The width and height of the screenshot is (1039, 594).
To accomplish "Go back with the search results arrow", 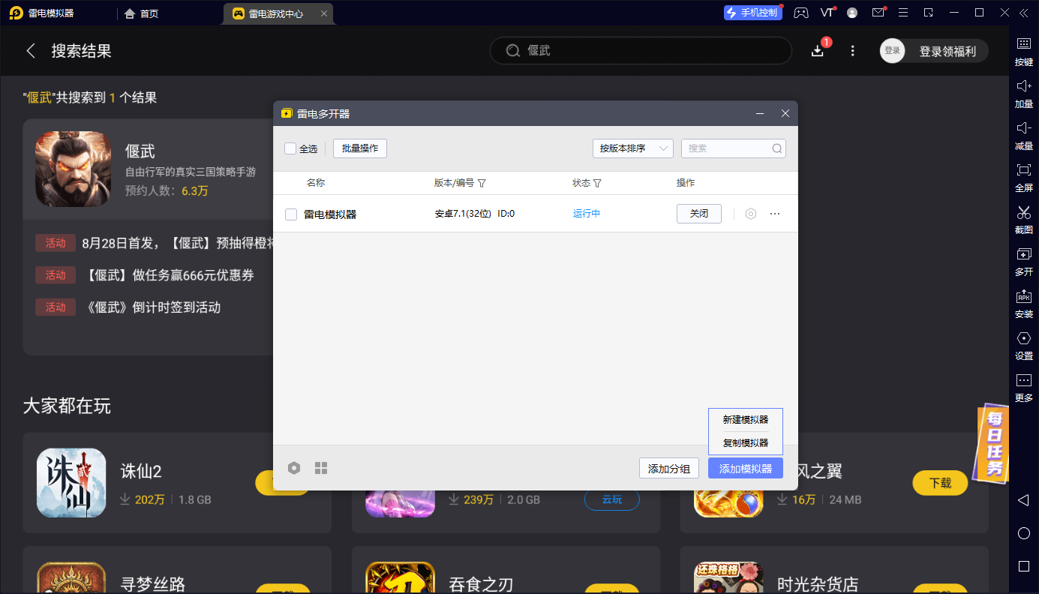I will [x=31, y=51].
